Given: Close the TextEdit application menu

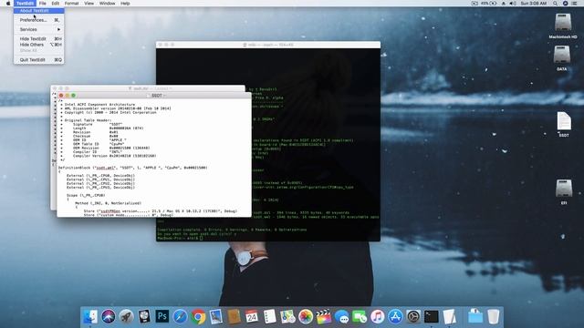Looking at the screenshot, I should [x=25, y=4].
